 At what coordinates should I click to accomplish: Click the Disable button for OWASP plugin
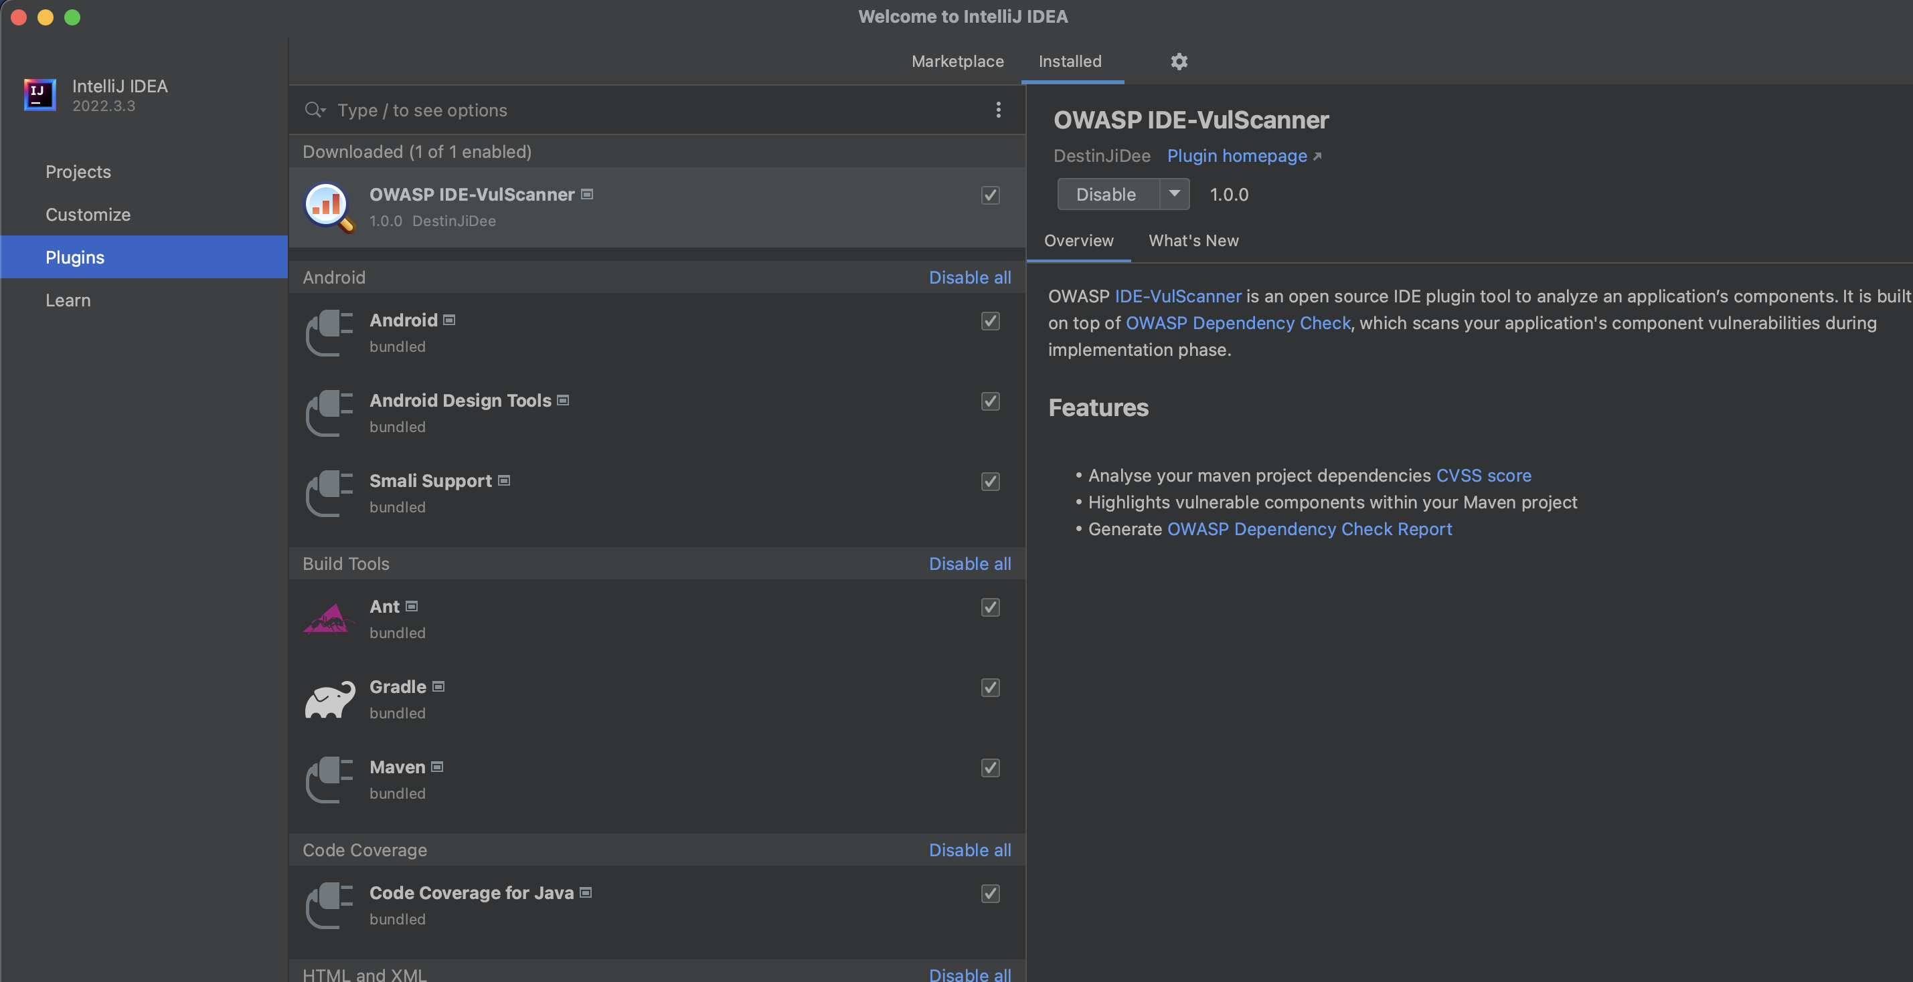pyautogui.click(x=1107, y=194)
